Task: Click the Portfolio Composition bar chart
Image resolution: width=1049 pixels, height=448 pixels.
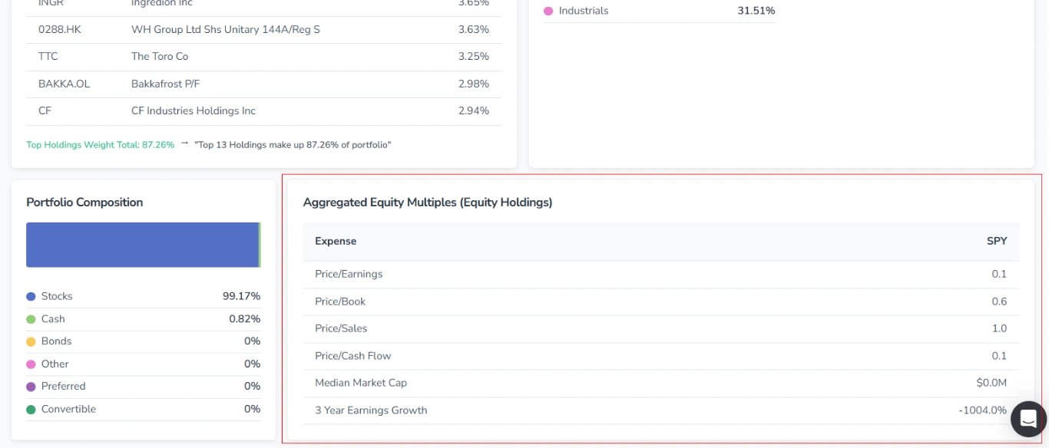Action: [143, 245]
